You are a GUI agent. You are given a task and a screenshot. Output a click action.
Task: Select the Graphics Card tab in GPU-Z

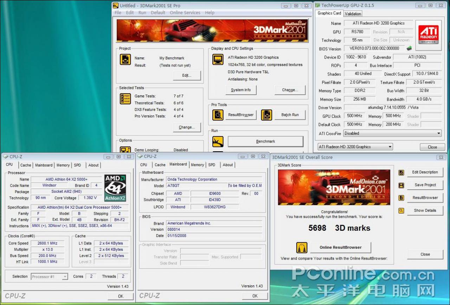pyautogui.click(x=329, y=13)
